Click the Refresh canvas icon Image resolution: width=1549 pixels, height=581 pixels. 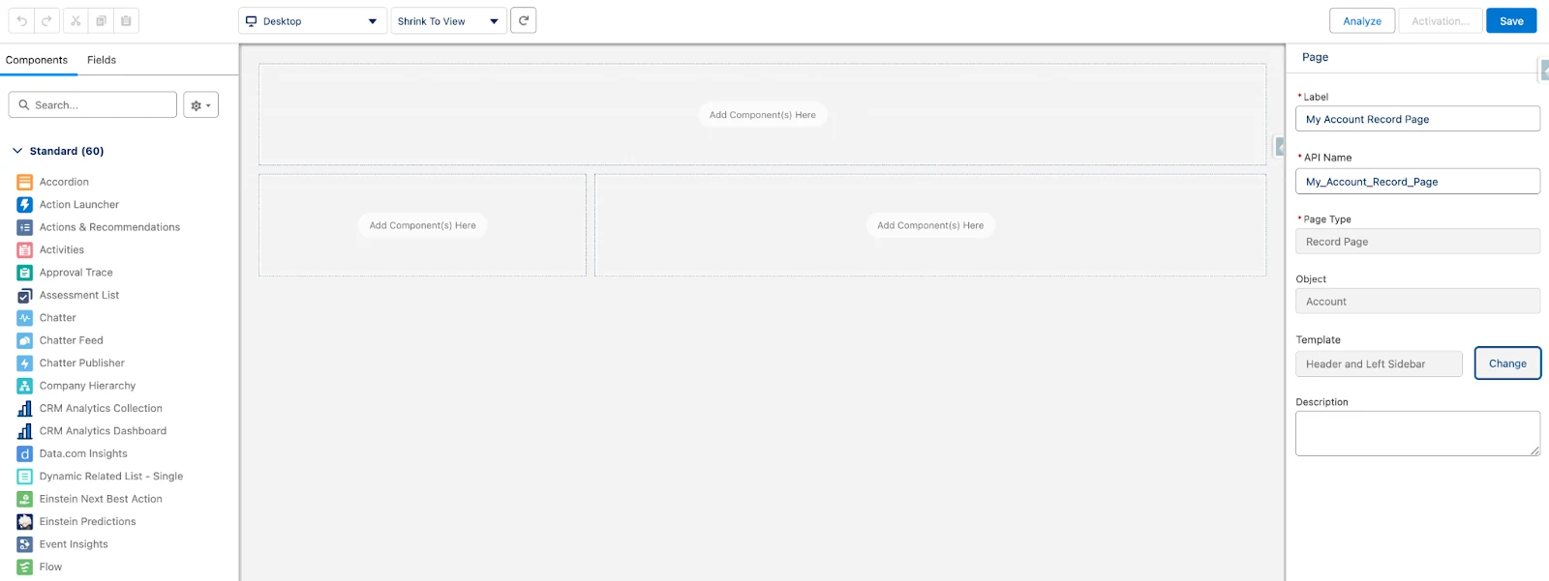[524, 20]
